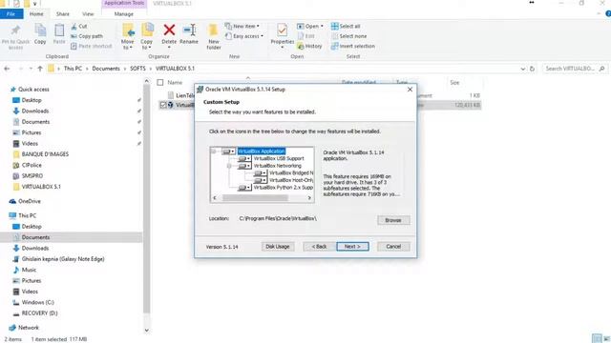Open VirtualBox Application feature dropdown
611x343 pixels.
click(x=229, y=151)
